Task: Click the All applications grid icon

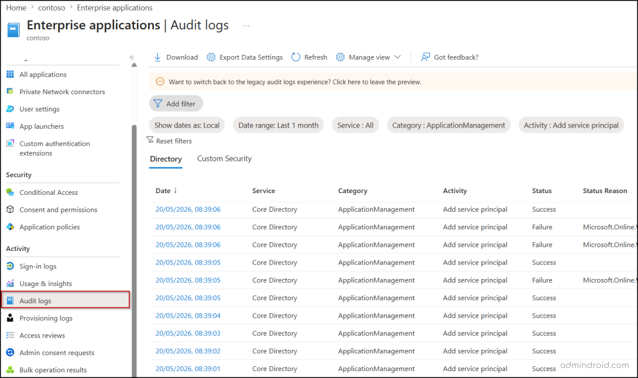Action: (x=10, y=74)
